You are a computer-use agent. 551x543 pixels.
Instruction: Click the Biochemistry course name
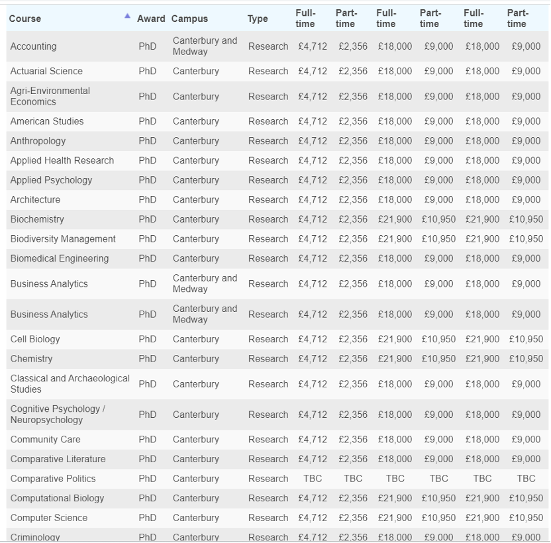(37, 219)
